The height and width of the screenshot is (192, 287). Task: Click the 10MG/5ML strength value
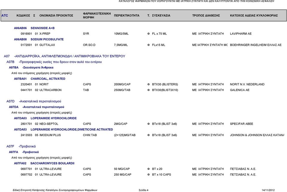coord(121,34)
